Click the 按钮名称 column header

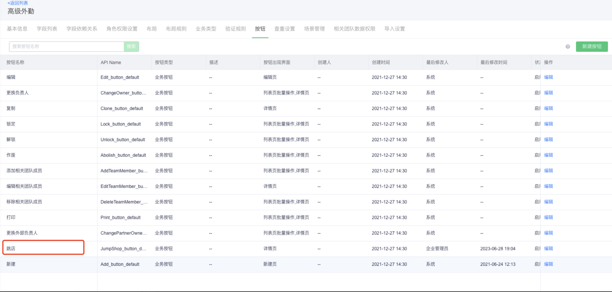tap(15, 62)
